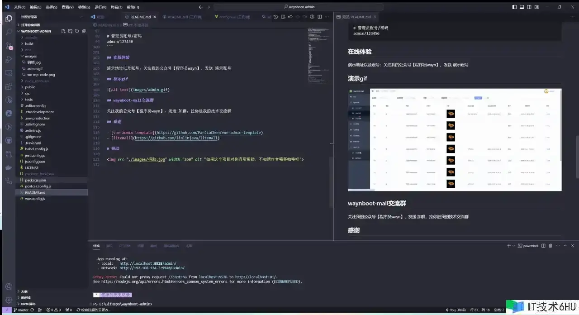The height and width of the screenshot is (315, 579).
Task: Open Source Control view in activity bar
Action: pyautogui.click(x=9, y=46)
